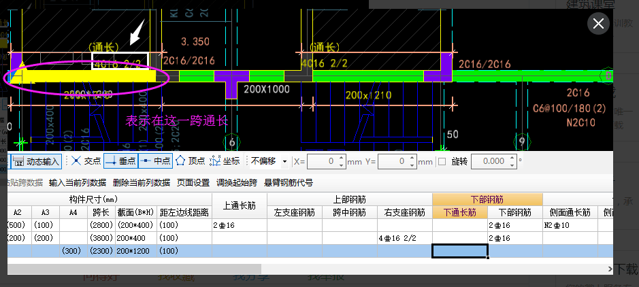Select the 侧面通长筋 column header
639x287 pixels.
(x=570, y=212)
